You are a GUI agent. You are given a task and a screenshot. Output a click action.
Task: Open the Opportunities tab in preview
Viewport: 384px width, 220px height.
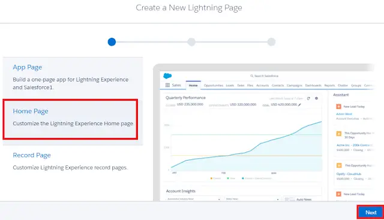coord(214,85)
